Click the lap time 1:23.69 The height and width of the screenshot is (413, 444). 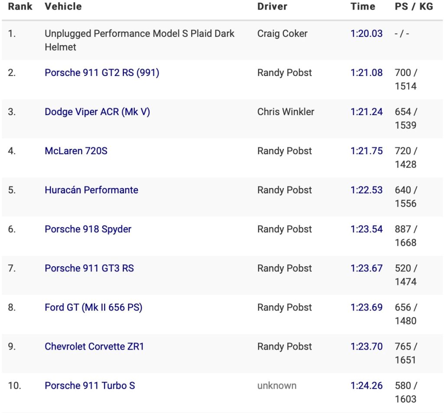(x=366, y=307)
